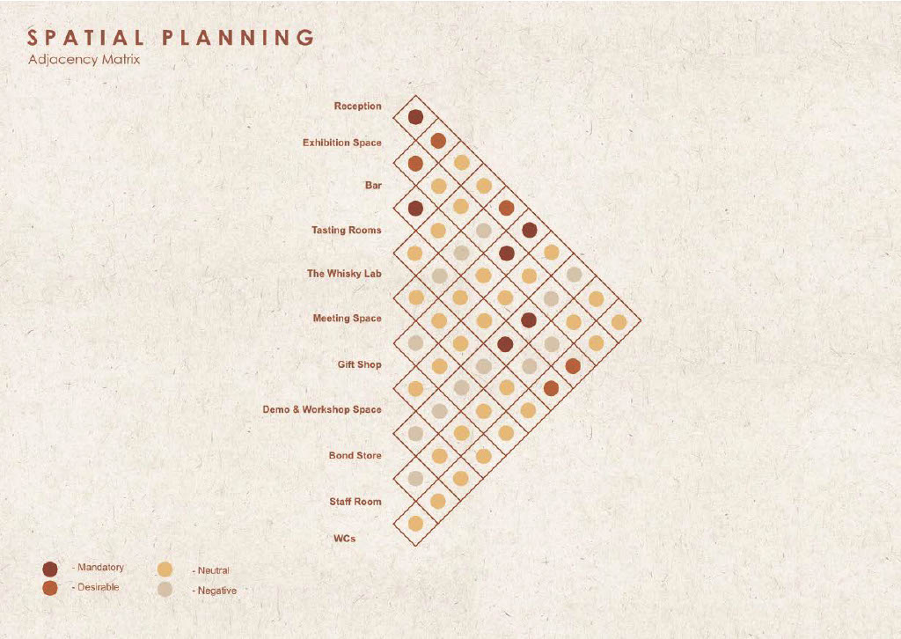
Task: Click the Staff Room–WCs adjacency dot
Action: pyautogui.click(x=415, y=524)
